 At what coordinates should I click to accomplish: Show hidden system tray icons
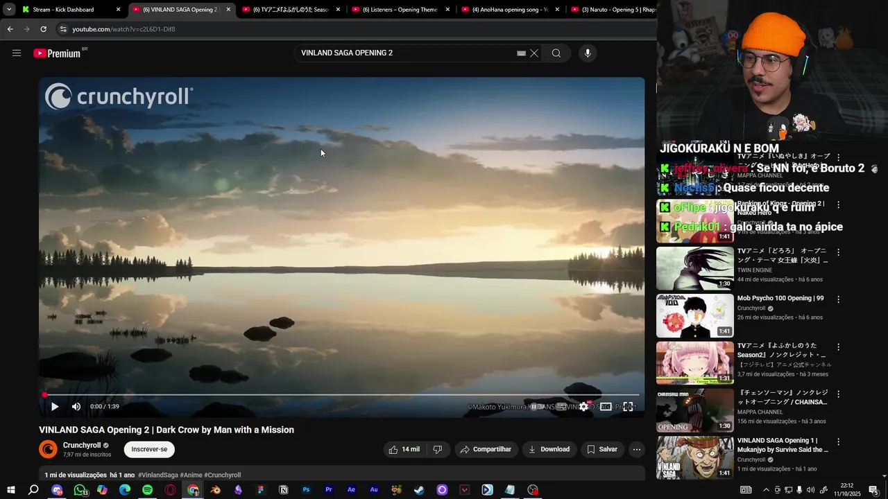pos(766,490)
